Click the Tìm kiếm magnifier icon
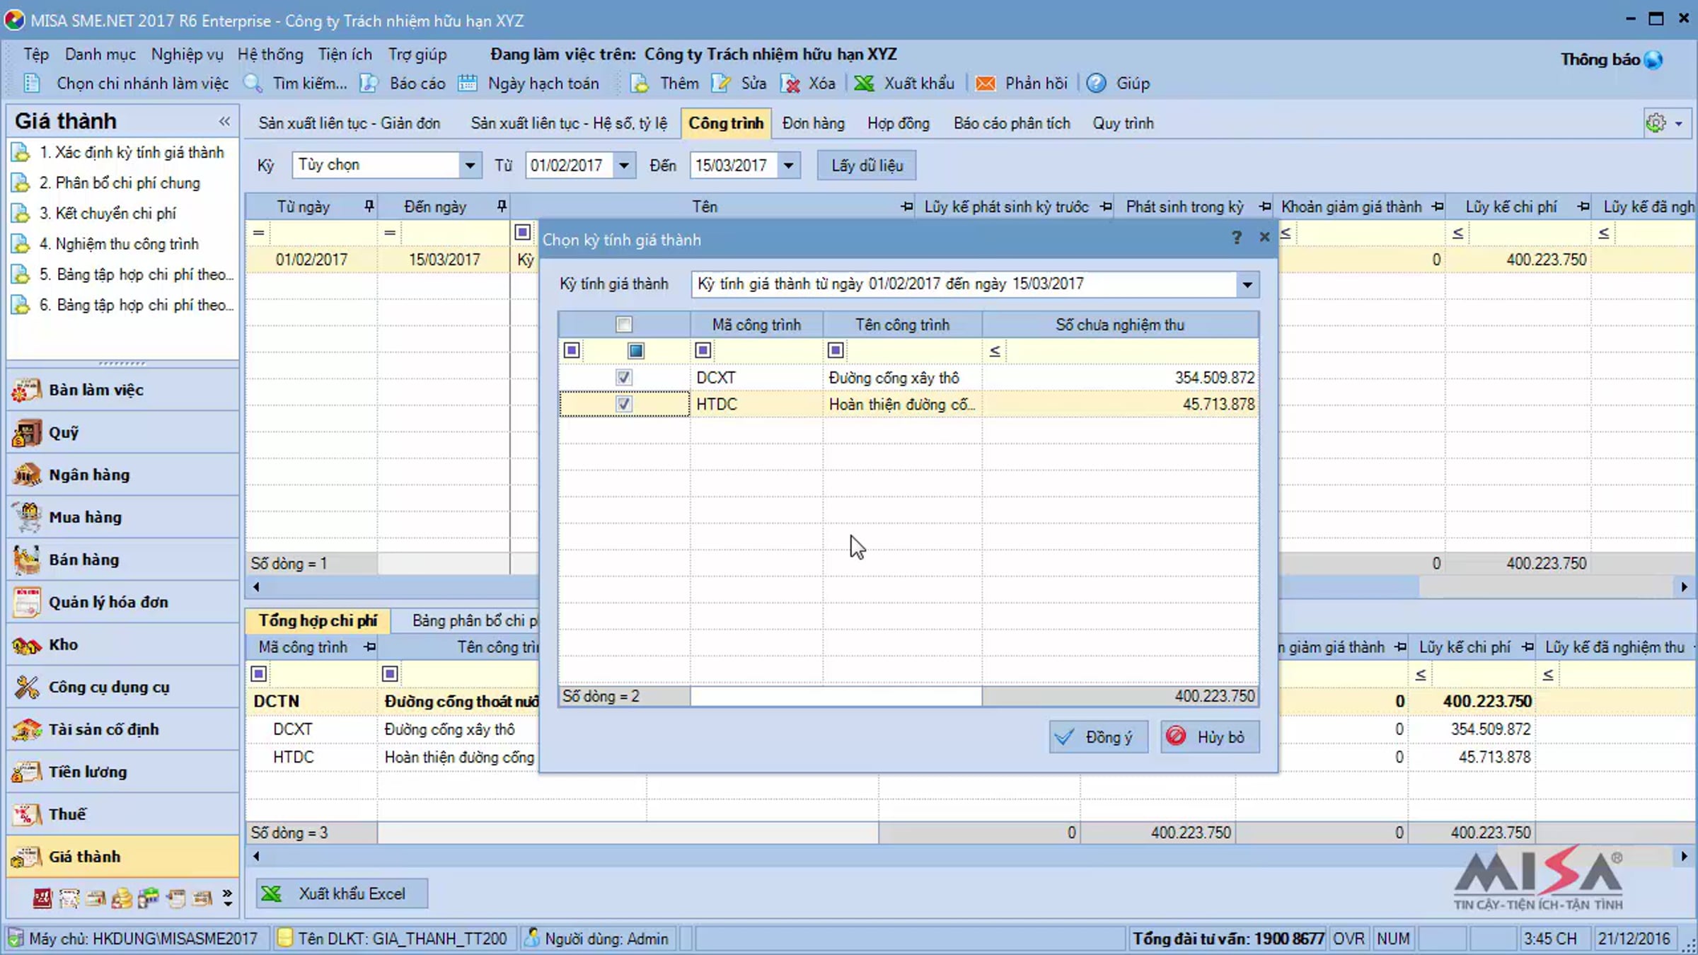1698x955 pixels. (x=253, y=83)
